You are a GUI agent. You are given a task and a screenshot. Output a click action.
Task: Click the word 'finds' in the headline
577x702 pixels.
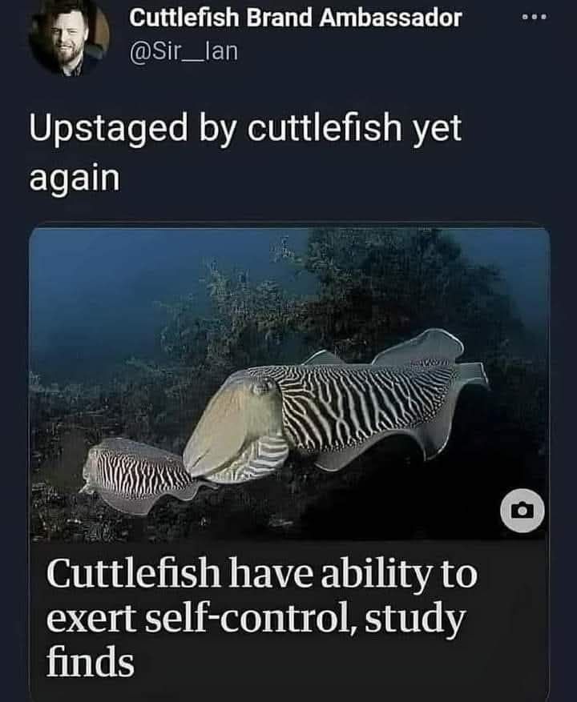90,662
